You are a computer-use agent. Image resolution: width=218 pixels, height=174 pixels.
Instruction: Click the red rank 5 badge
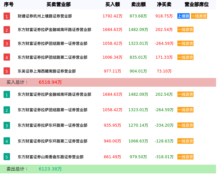[x=7, y=71]
